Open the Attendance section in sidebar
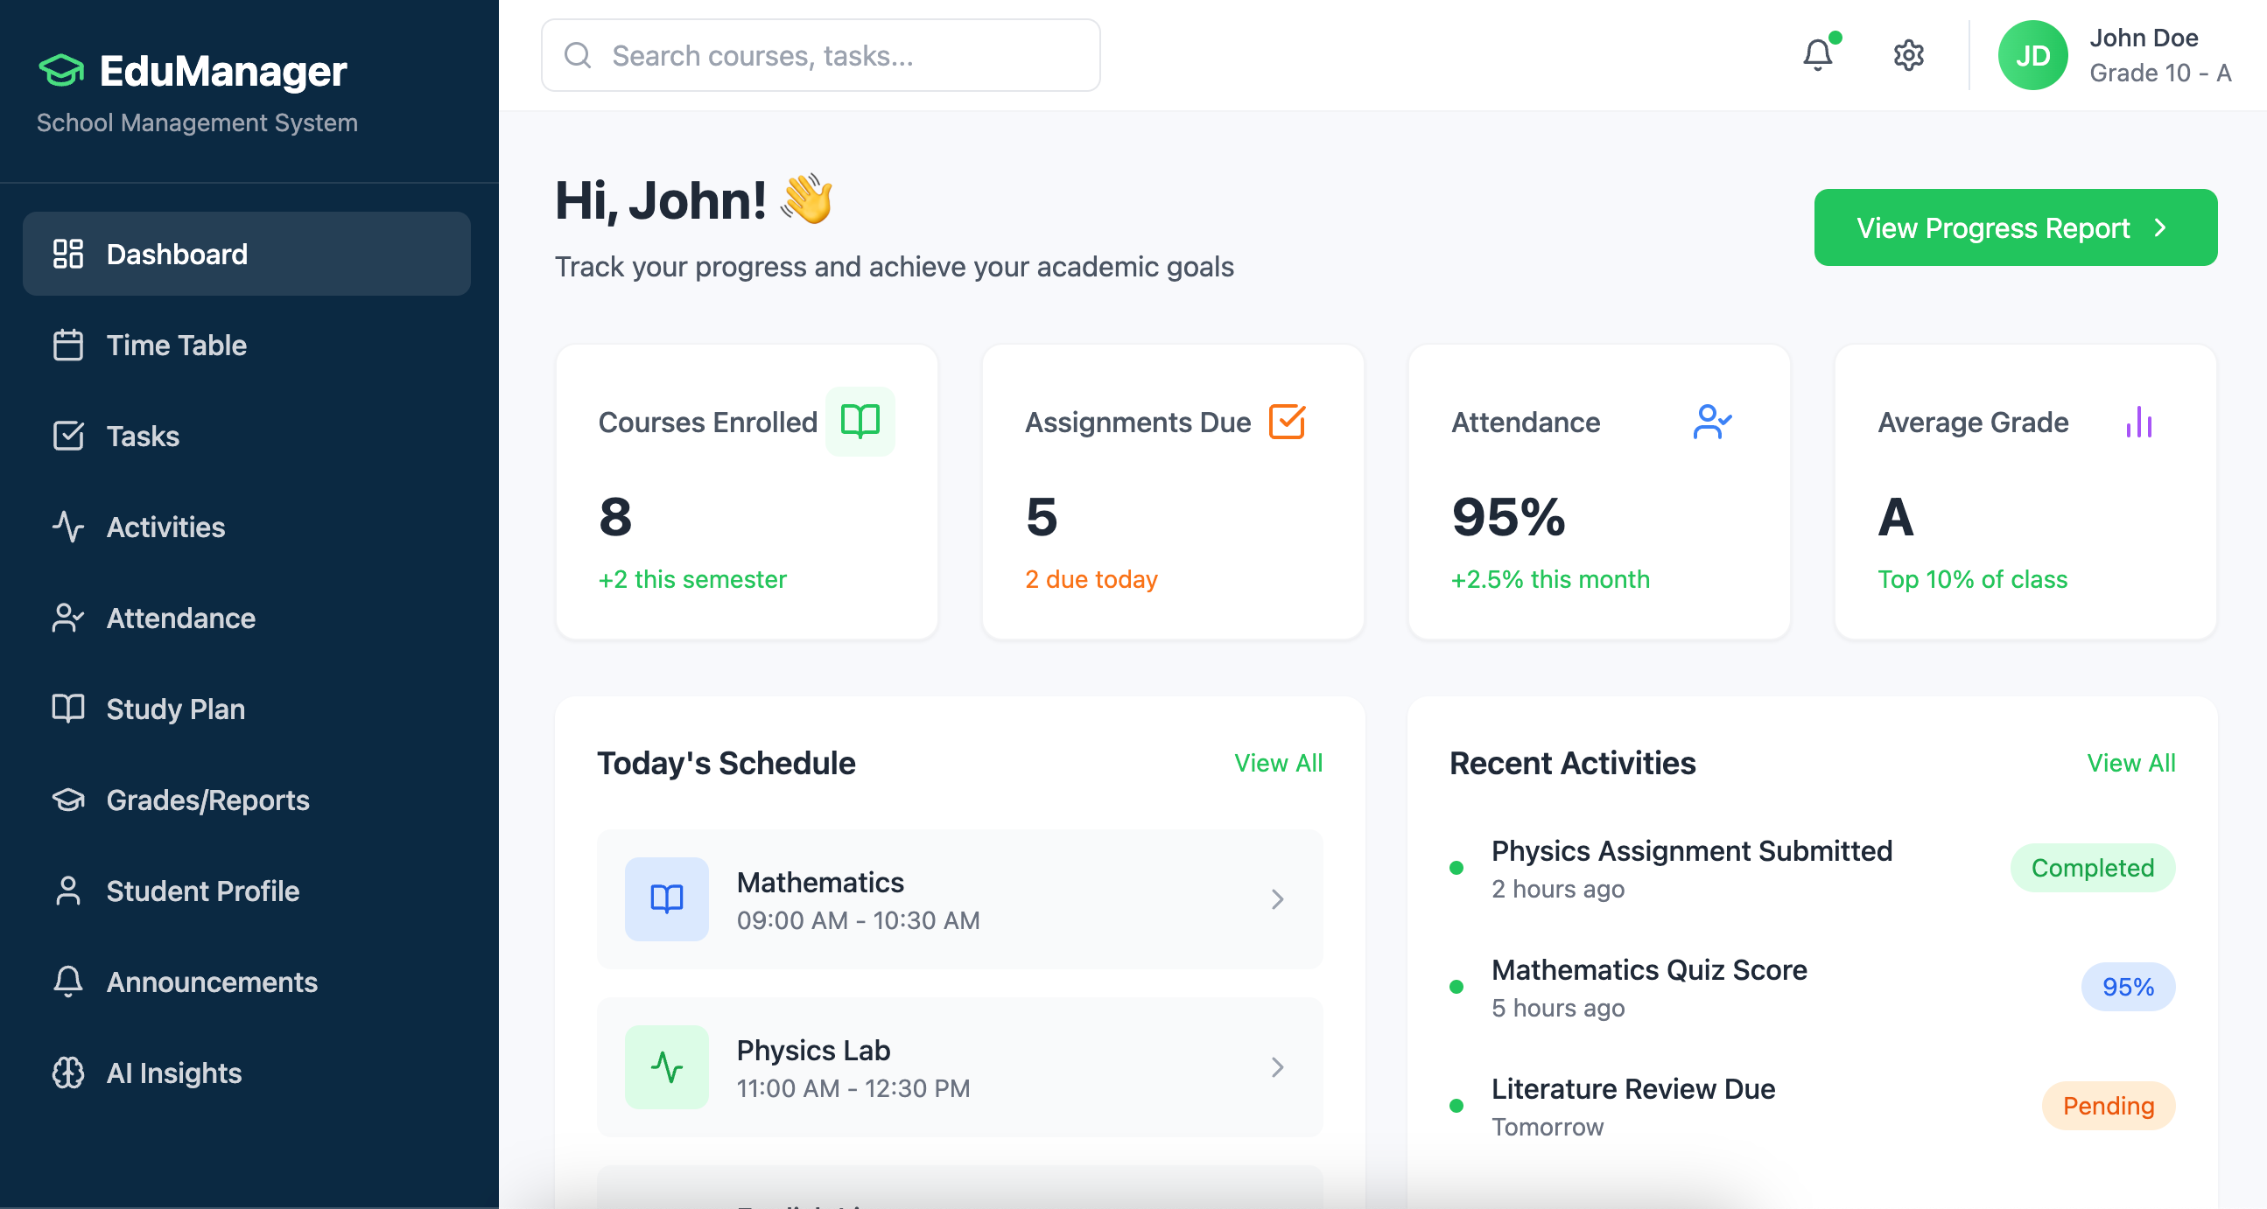The width and height of the screenshot is (2267, 1209). 67,618
